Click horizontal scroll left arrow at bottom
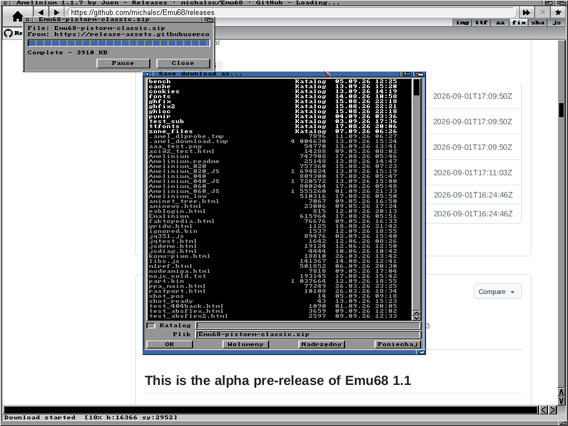 (544, 410)
